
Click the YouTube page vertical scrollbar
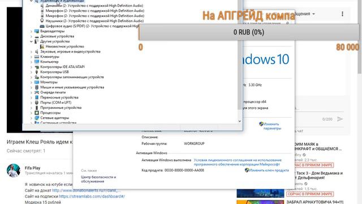point(360,37)
